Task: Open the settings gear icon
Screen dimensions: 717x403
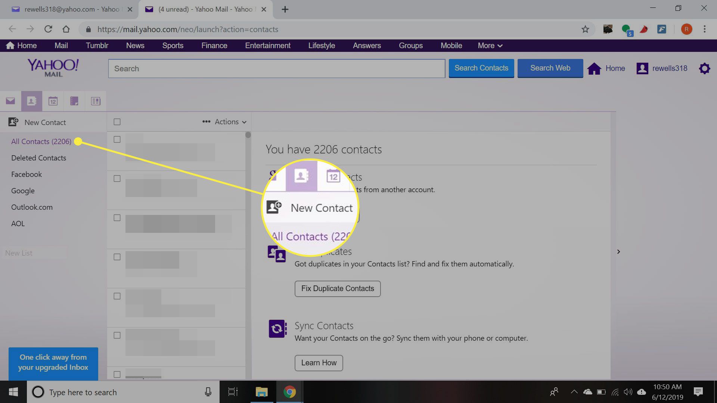Action: (x=704, y=68)
